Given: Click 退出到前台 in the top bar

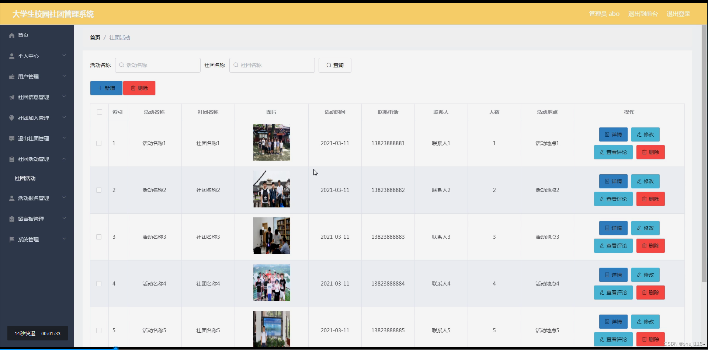Looking at the screenshot, I should (x=642, y=14).
